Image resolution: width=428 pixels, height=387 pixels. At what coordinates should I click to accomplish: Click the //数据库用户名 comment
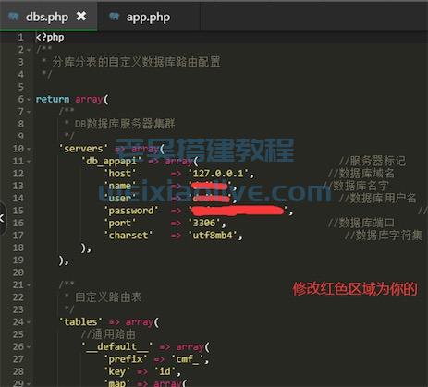(x=377, y=198)
